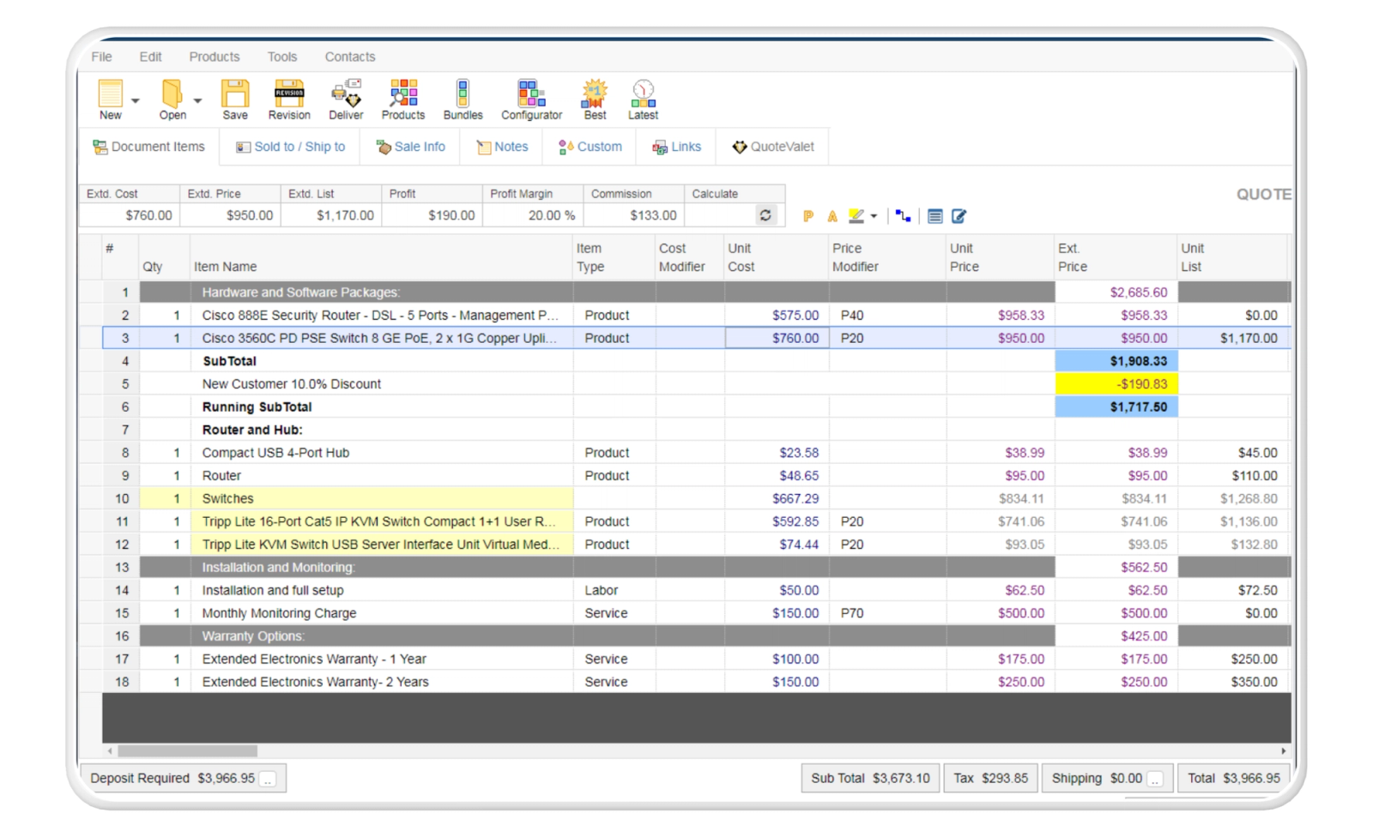Image resolution: width=1373 pixels, height=837 pixels.
Task: Click the blue connector nodes icon
Action: 903,216
